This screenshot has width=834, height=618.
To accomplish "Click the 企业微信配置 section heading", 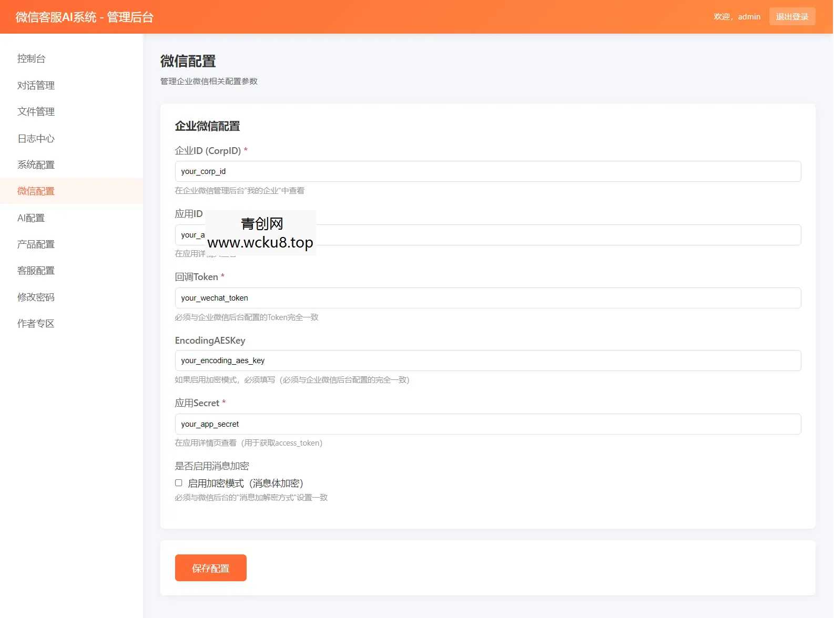I will click(207, 126).
